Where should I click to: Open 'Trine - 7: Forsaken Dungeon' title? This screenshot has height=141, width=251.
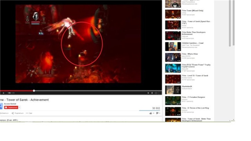194,97
